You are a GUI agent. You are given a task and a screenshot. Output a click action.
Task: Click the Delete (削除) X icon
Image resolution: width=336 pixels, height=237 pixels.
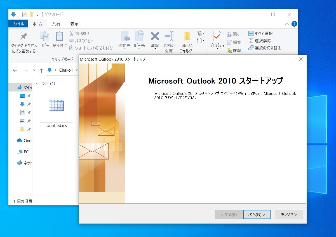click(155, 36)
